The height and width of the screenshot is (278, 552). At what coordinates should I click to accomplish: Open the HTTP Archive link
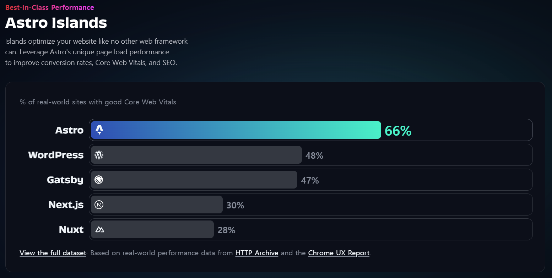(257, 253)
